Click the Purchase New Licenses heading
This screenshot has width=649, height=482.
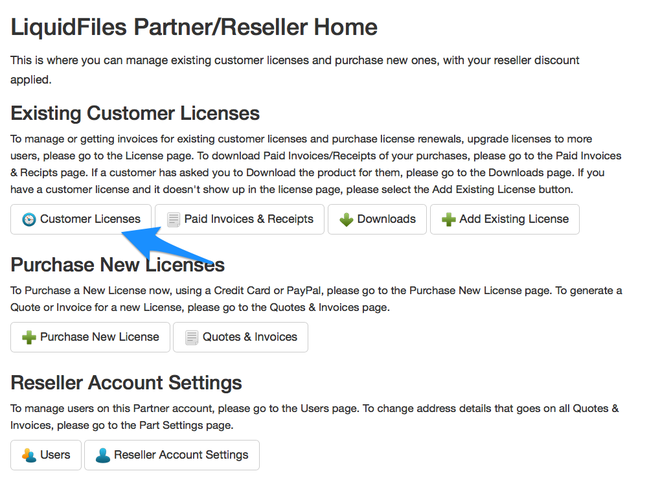pyautogui.click(x=118, y=264)
